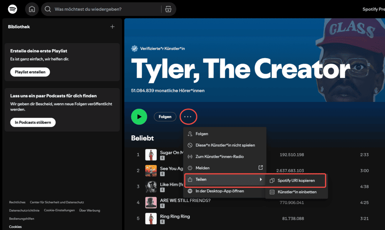Play Tyler, The Creator via the green play button

click(139, 117)
